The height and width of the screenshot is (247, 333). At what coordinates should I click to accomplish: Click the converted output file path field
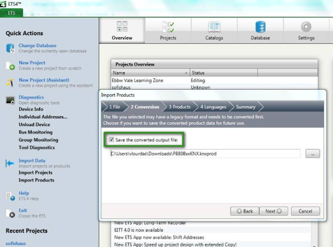(205, 153)
